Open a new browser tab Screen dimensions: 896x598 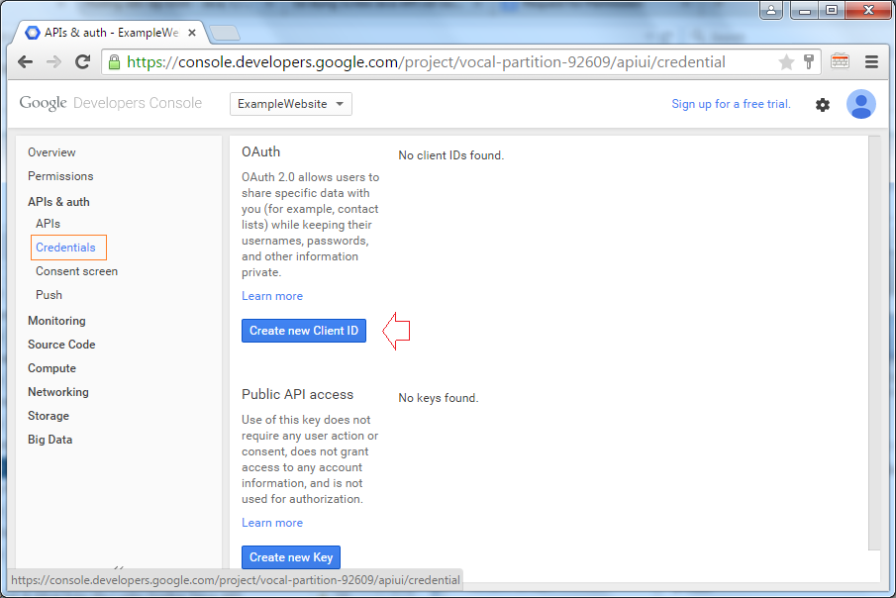click(225, 33)
